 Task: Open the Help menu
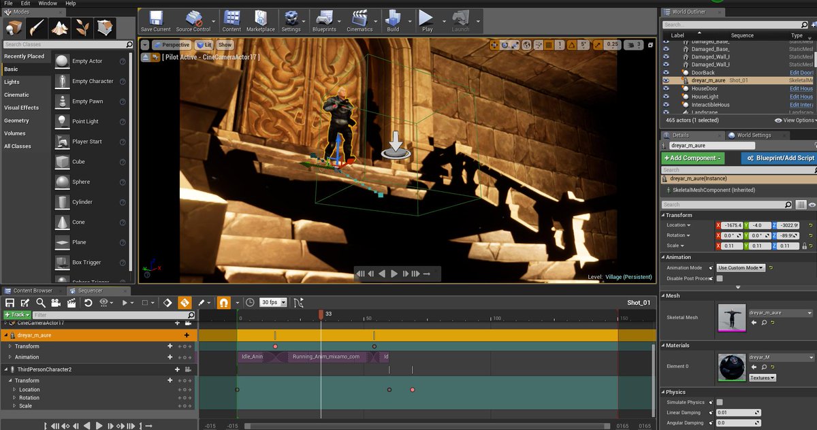click(71, 3)
